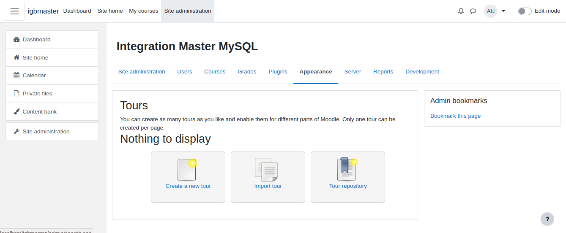The image size is (566, 233).
Task: Open the help question mark button
Action: coord(547,219)
